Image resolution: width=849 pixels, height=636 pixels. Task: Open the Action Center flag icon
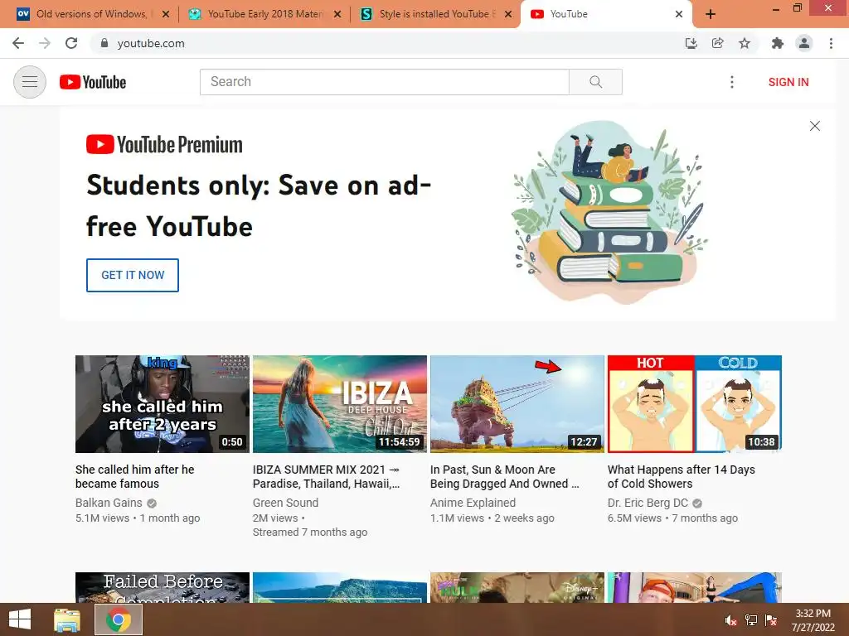coord(771,620)
